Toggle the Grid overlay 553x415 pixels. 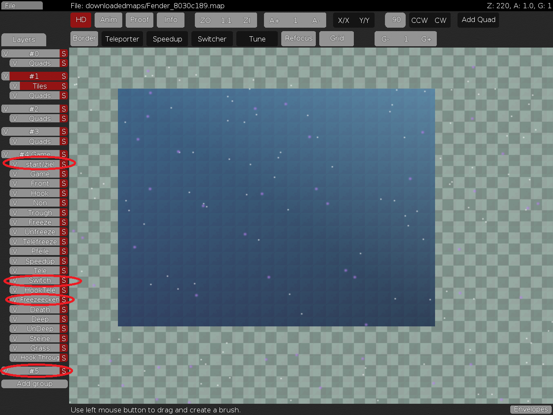(x=337, y=38)
